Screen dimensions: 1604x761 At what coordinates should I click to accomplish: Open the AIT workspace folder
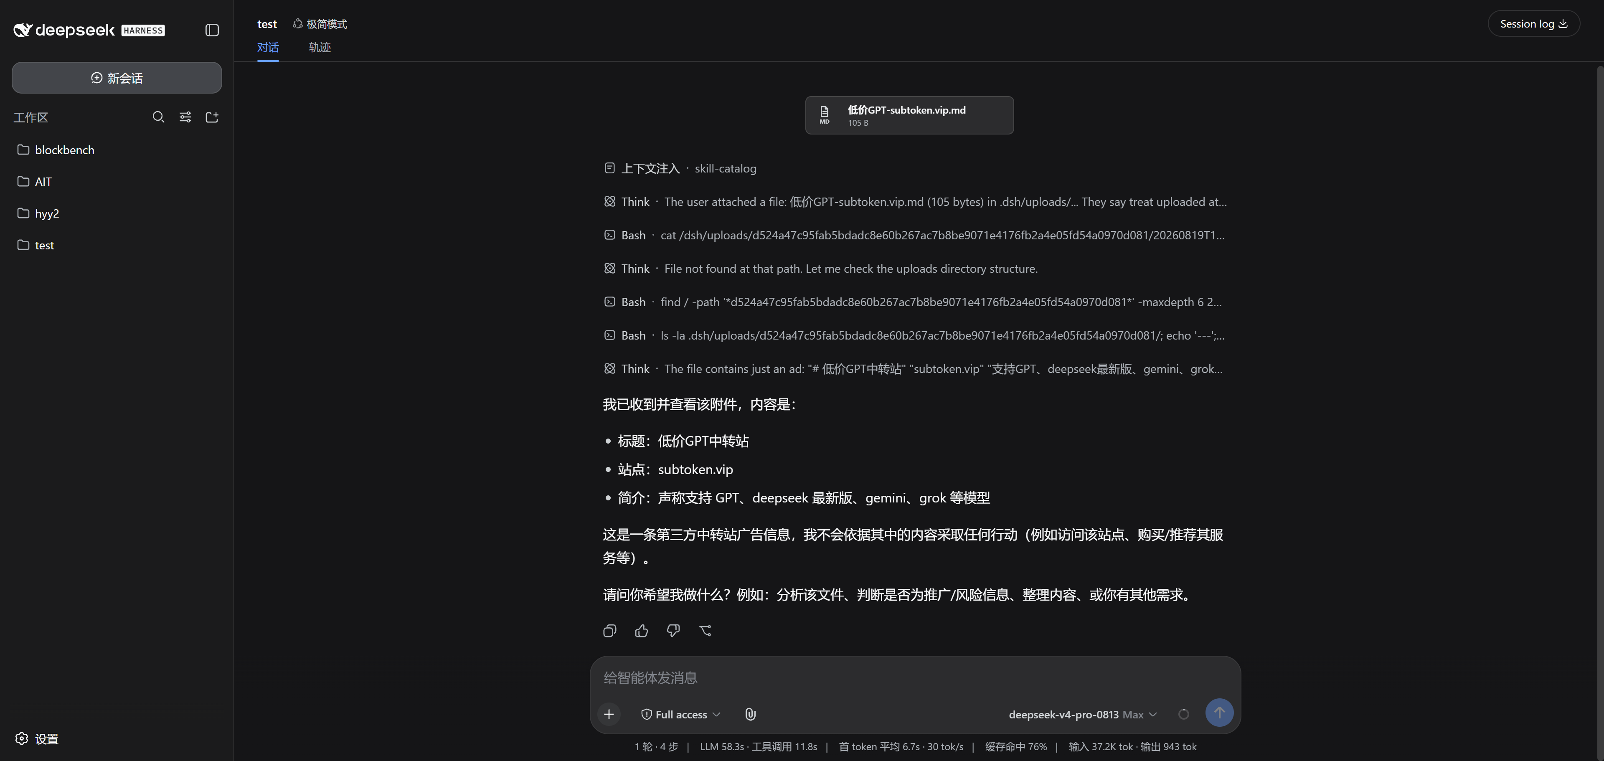117,182
